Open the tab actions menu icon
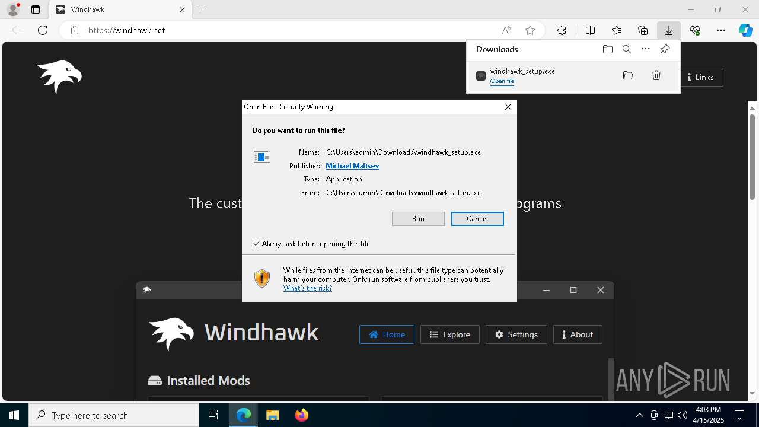Viewport: 759px width, 427px height. tap(36, 9)
